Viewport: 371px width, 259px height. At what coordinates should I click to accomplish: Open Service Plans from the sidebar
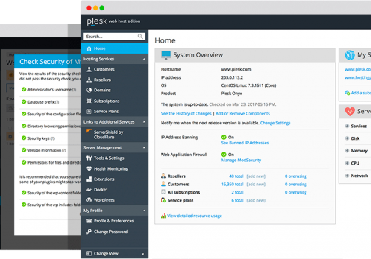[x=106, y=111]
